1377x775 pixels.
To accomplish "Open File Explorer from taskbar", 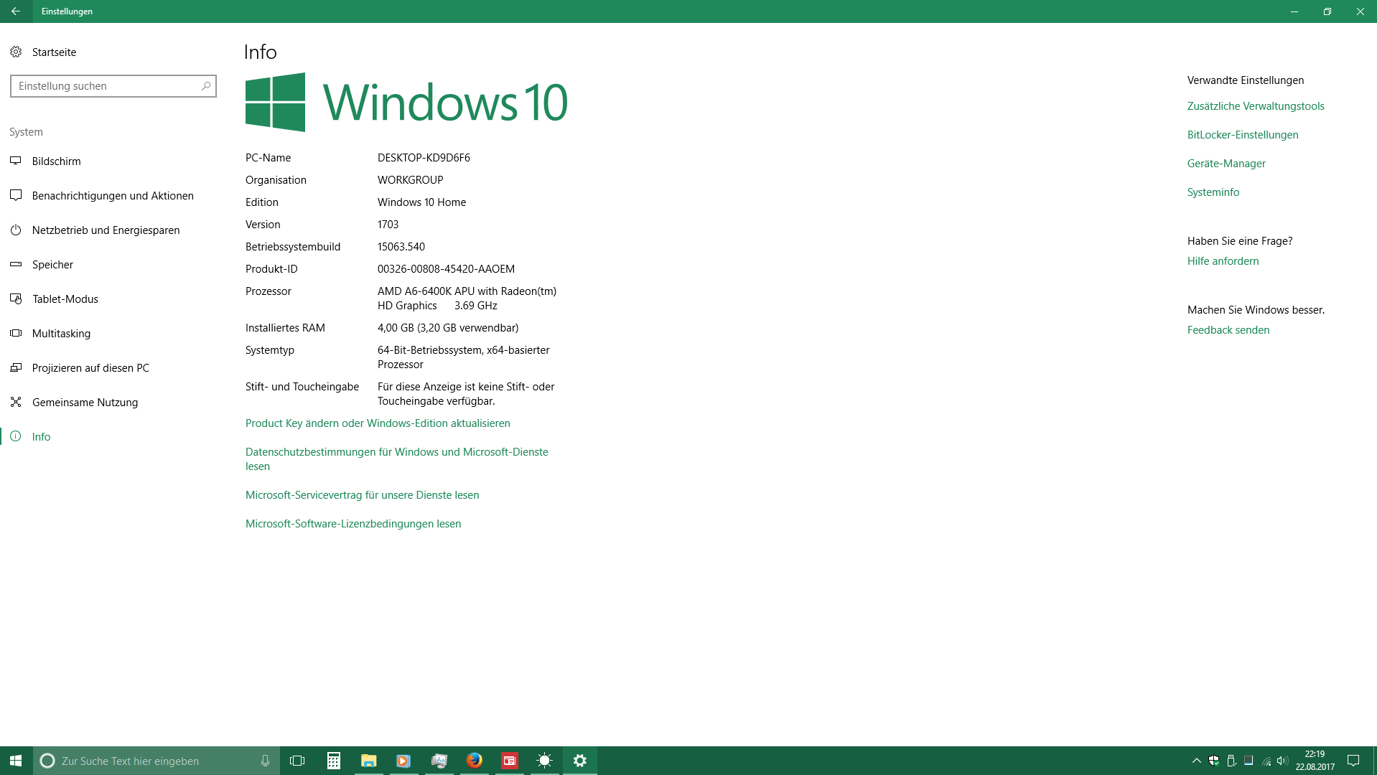I will pos(369,761).
